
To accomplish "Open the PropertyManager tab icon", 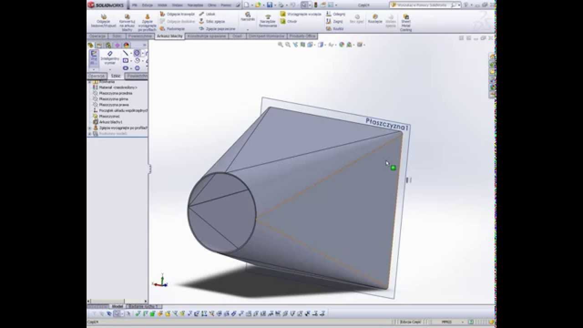I will (99, 45).
